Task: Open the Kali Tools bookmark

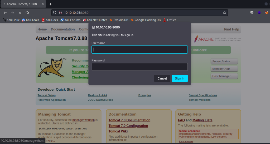Action: (x=31, y=20)
